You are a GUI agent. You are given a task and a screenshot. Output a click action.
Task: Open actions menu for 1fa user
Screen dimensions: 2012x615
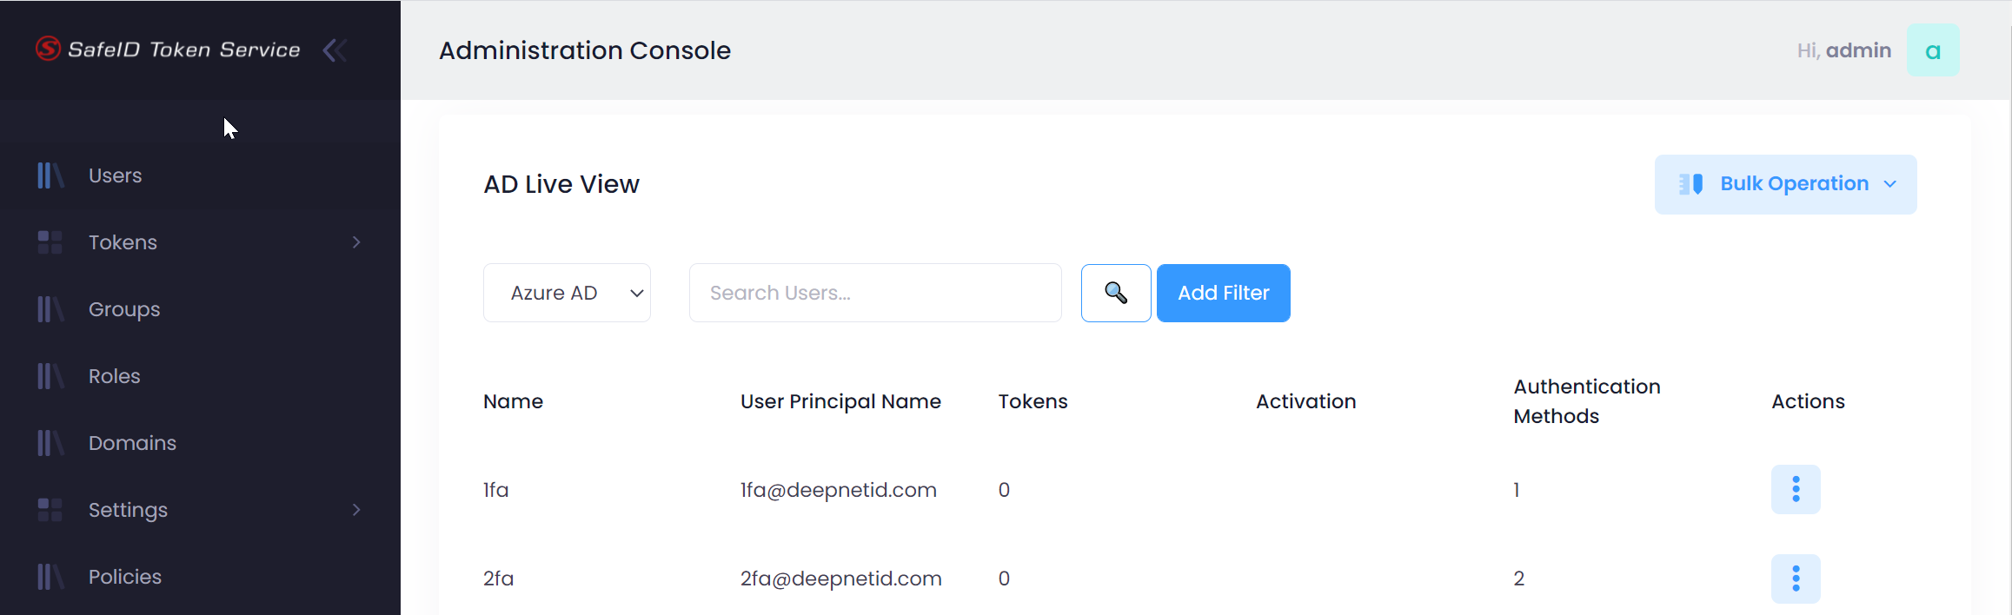(1796, 490)
